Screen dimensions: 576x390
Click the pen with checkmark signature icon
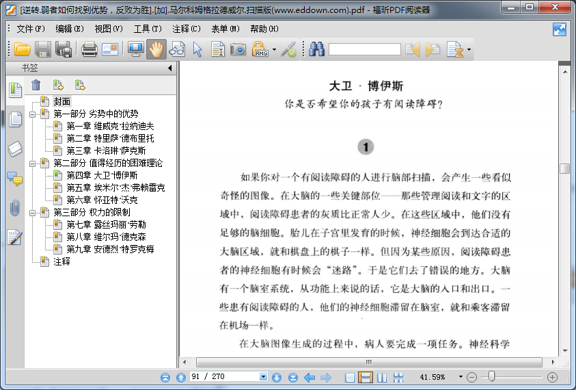click(289, 49)
